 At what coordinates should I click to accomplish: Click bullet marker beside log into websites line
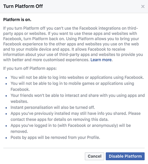point(6,78)
